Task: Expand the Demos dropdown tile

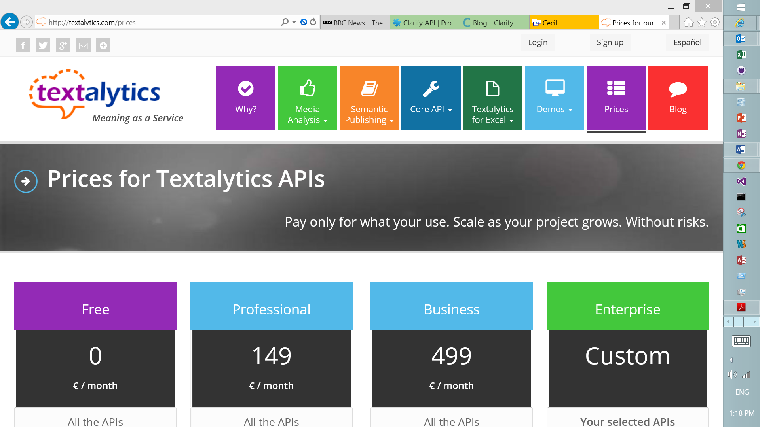Action: pos(554,98)
